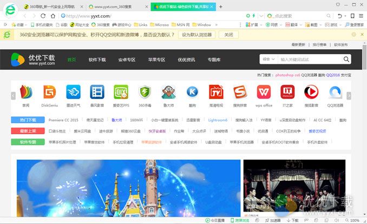Switch to the 360导航 tab

pyautogui.click(x=54, y=7)
